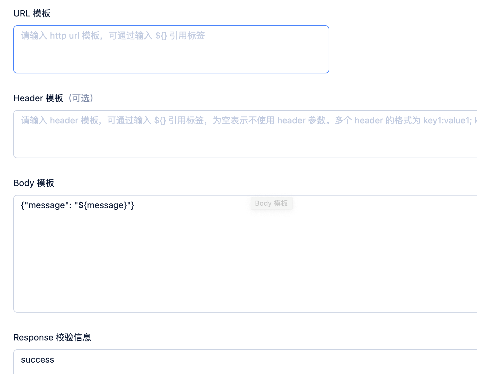Place cursor after closing brace in Body template
This screenshot has width=477, height=374.
tap(135, 205)
